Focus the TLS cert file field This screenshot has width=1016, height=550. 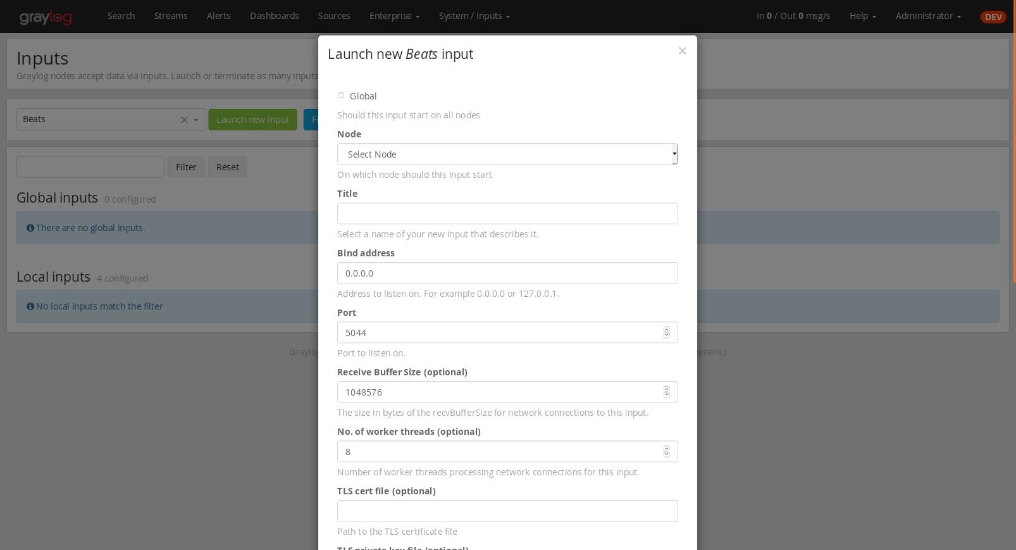pos(507,511)
